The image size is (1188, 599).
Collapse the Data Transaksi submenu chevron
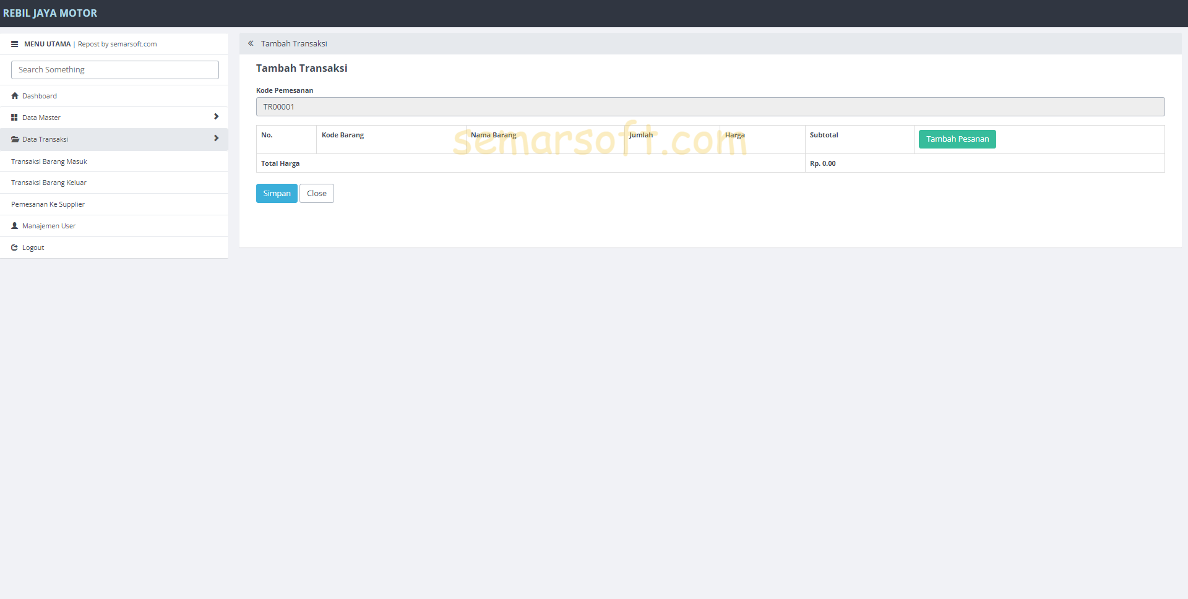pyautogui.click(x=216, y=139)
